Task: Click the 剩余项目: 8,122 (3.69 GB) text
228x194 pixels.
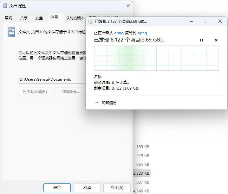Action: click(117, 88)
